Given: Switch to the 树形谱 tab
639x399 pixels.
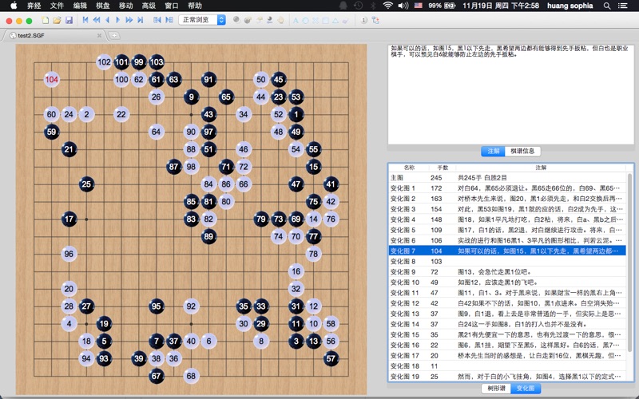Looking at the screenshot, I should (x=496, y=388).
